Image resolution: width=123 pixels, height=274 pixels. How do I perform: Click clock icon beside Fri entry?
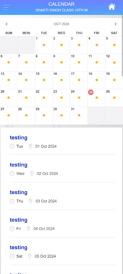pyautogui.click(x=12, y=228)
